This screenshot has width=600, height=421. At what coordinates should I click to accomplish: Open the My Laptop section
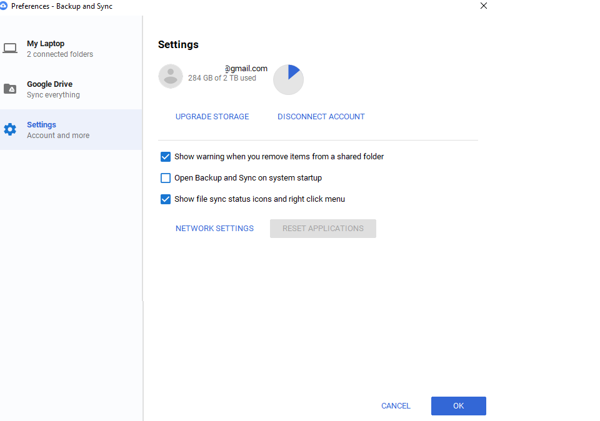[71, 49]
